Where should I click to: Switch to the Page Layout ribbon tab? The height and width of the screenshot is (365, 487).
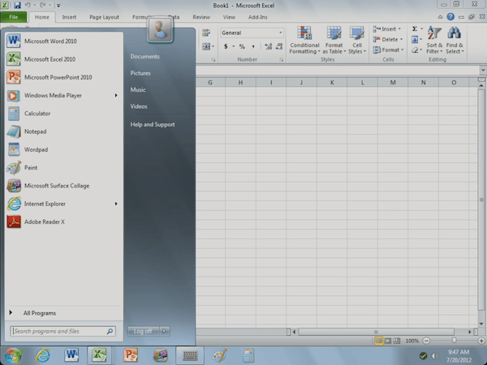click(x=104, y=16)
